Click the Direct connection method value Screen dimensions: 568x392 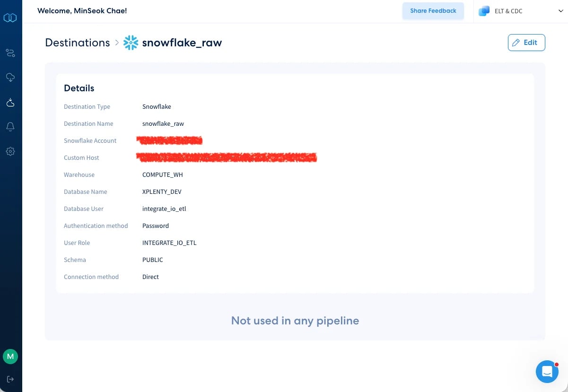pos(150,277)
